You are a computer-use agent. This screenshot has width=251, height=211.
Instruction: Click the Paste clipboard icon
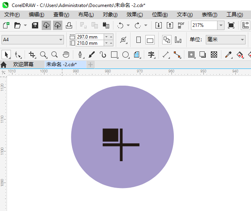pos(106,25)
